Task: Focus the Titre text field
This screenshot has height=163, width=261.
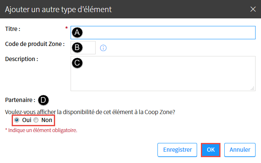Action: pyautogui.click(x=163, y=33)
